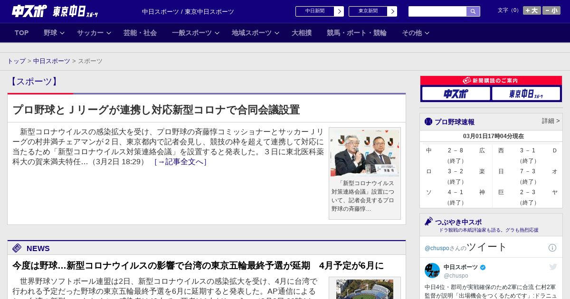
Task: Click the つぶやき中スポ megaphone icon
Action: tap(428, 221)
